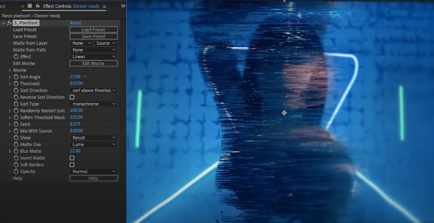Image resolution: width=434 pixels, height=223 pixels.
Task: Click the blue Reset link for S_PixelSort
Action: point(75,23)
